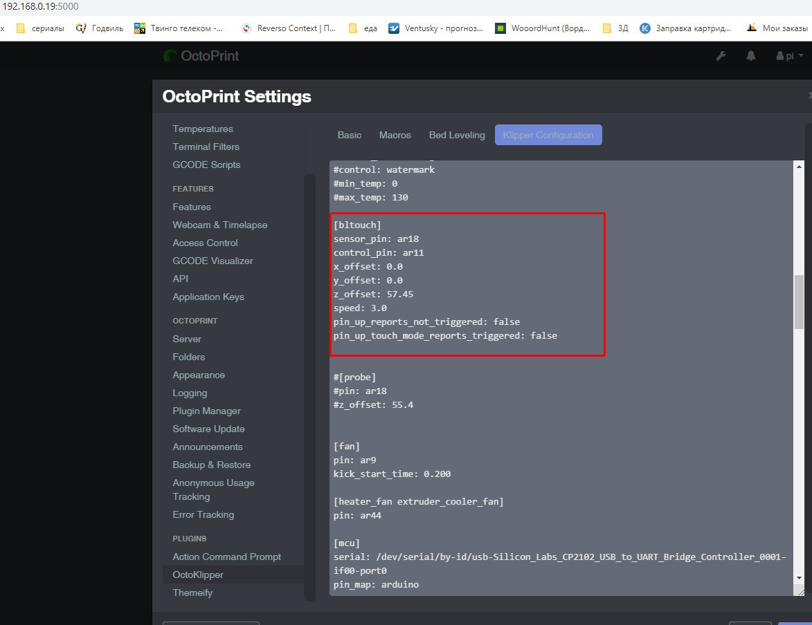The image size is (812, 625).
Task: Open GCODE Scripts settings
Action: click(206, 165)
